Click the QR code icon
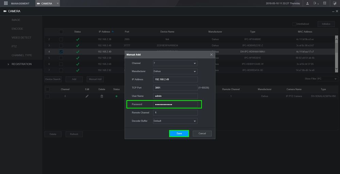 tap(325, 3)
